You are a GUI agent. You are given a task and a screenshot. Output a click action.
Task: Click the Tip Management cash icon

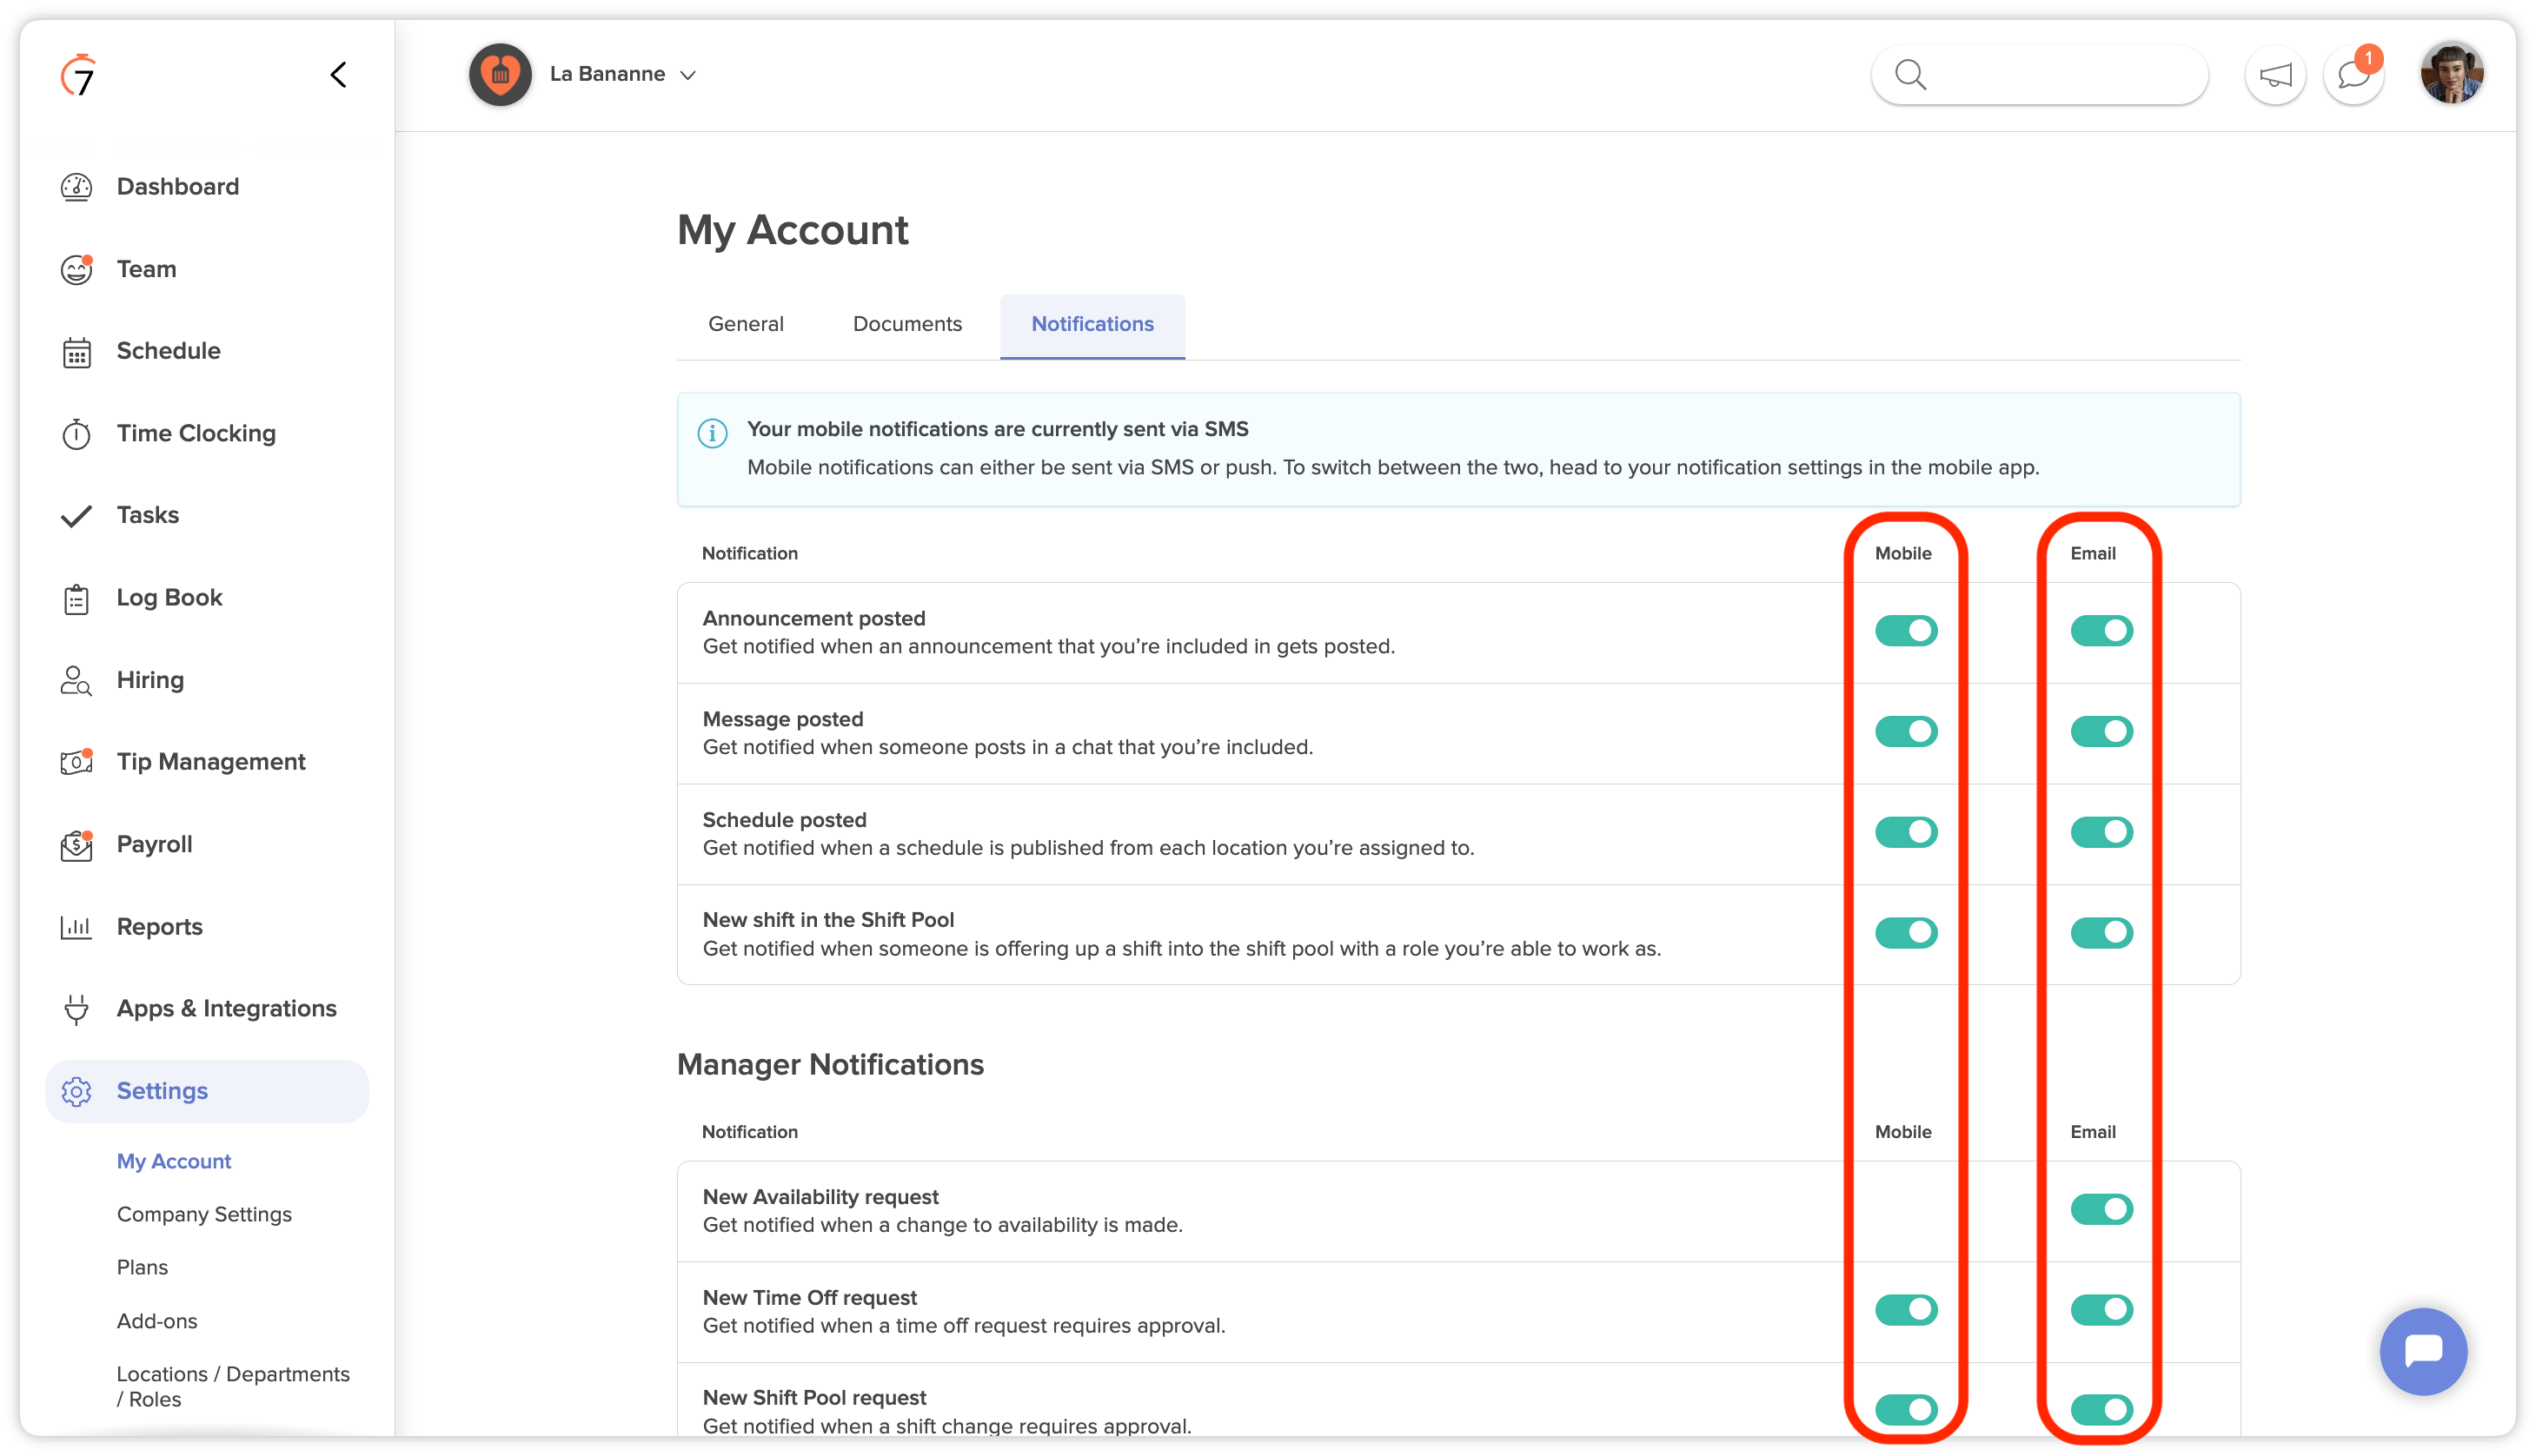point(76,763)
